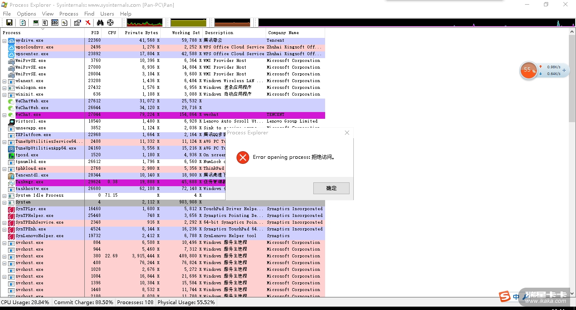Screen dimensions: 576x310
Task: Click the Save toolbar icon
Action: tap(9, 23)
